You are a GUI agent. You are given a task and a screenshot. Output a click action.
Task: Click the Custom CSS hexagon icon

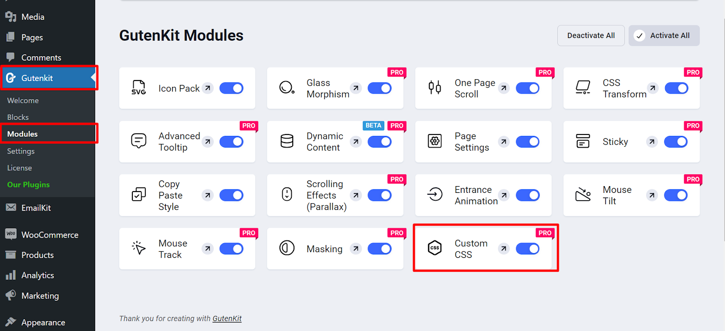(435, 248)
